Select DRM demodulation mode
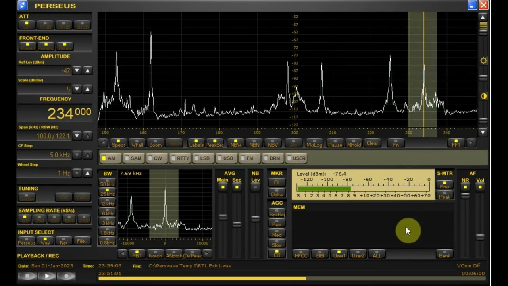 (x=273, y=158)
